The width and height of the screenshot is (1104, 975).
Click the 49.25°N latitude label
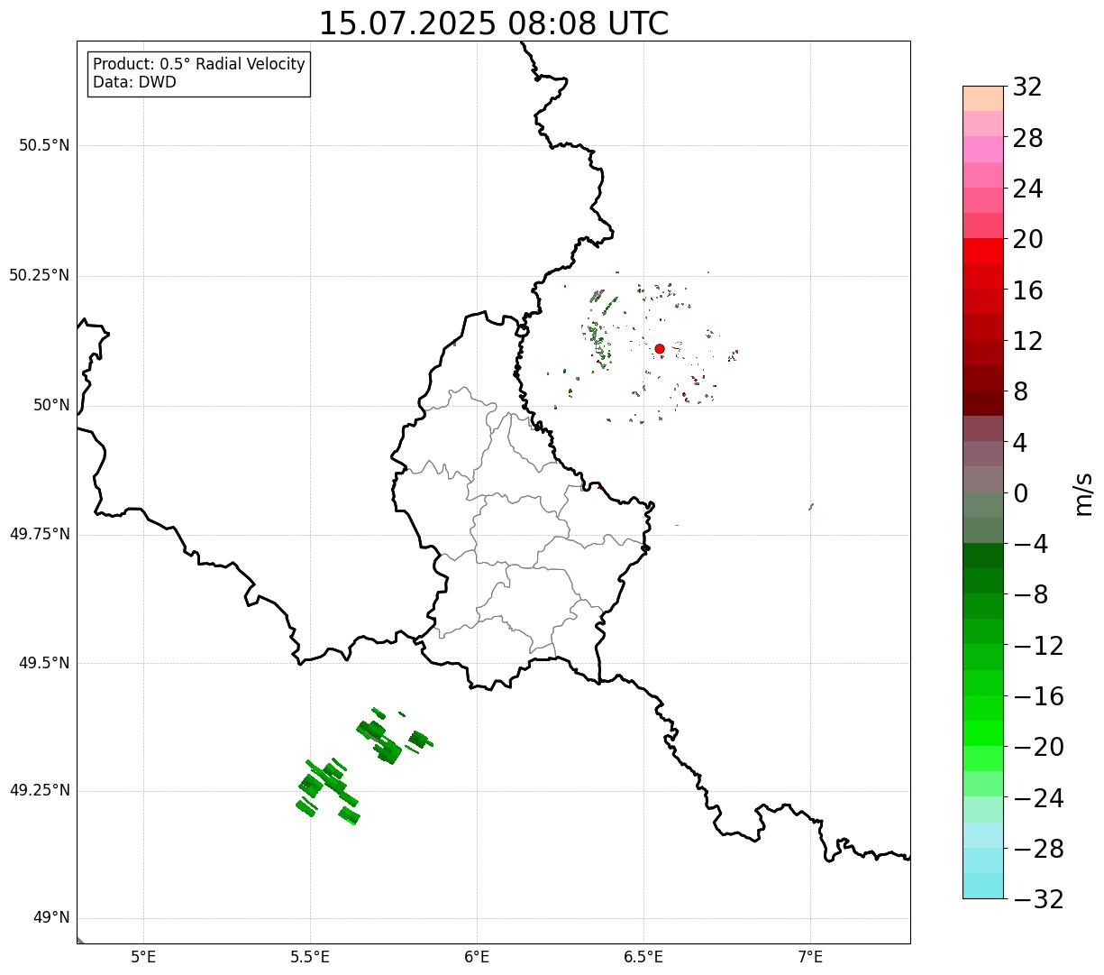click(40, 791)
